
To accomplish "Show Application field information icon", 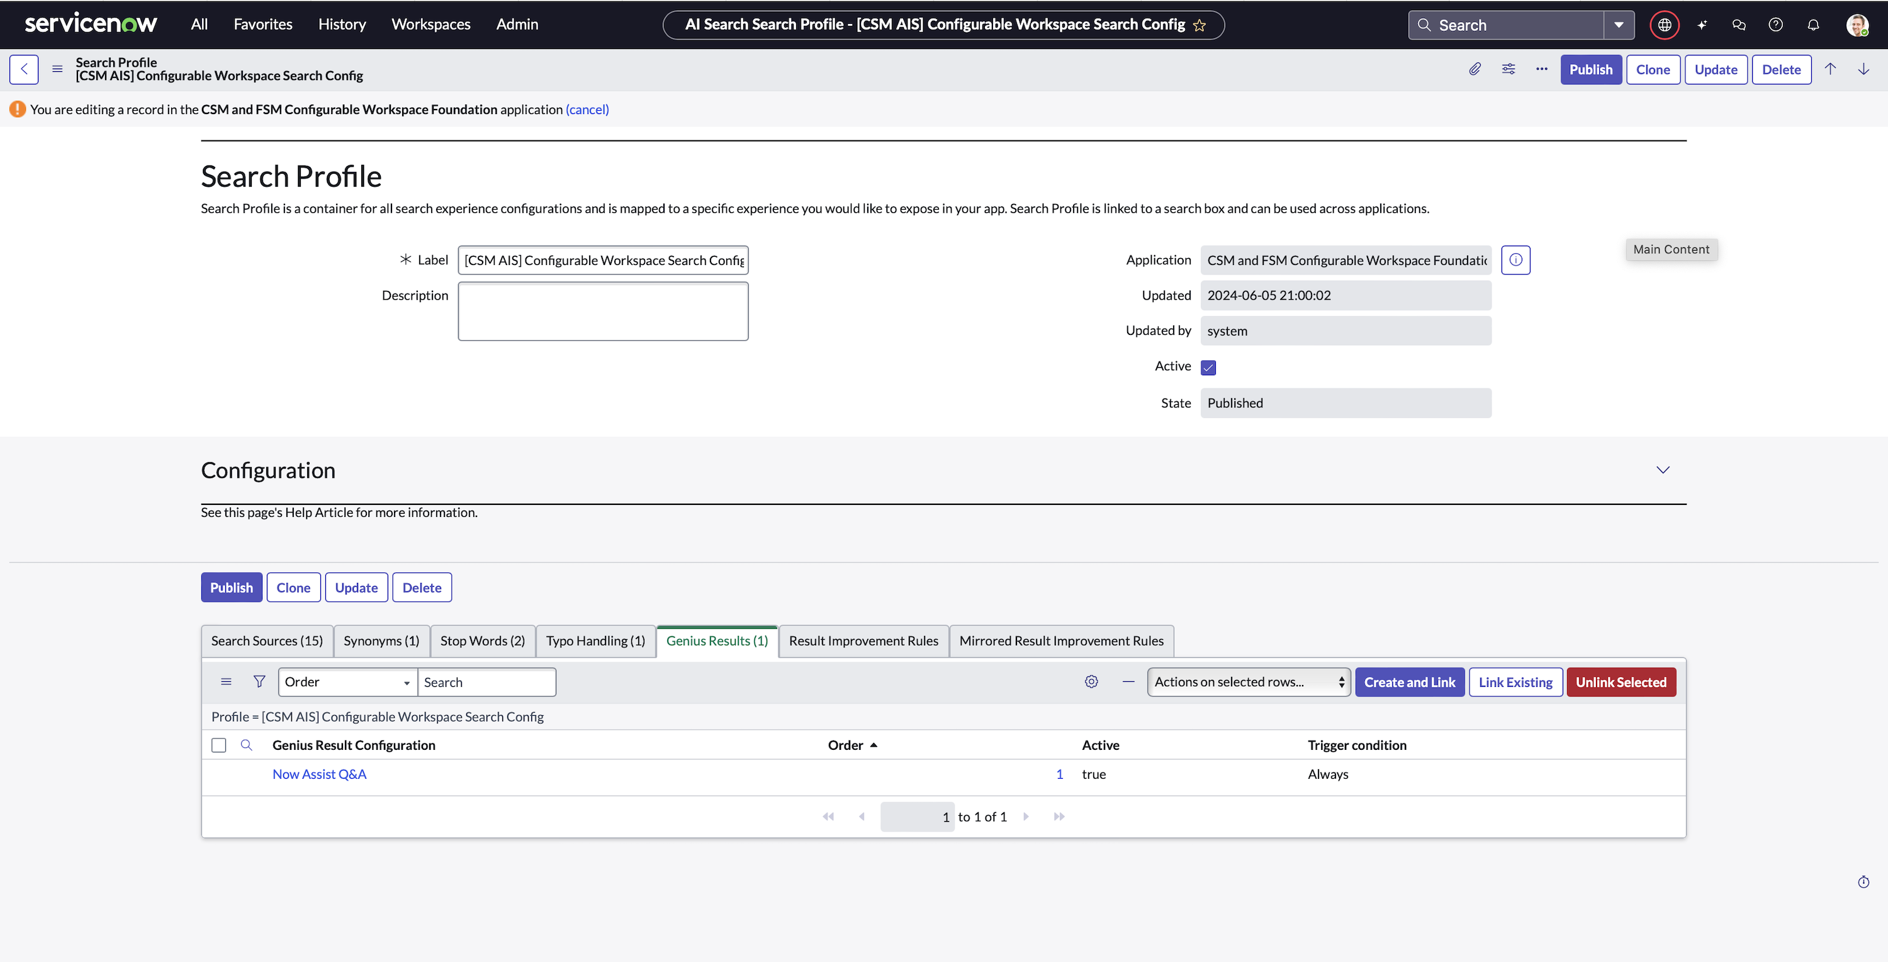I will coord(1515,259).
